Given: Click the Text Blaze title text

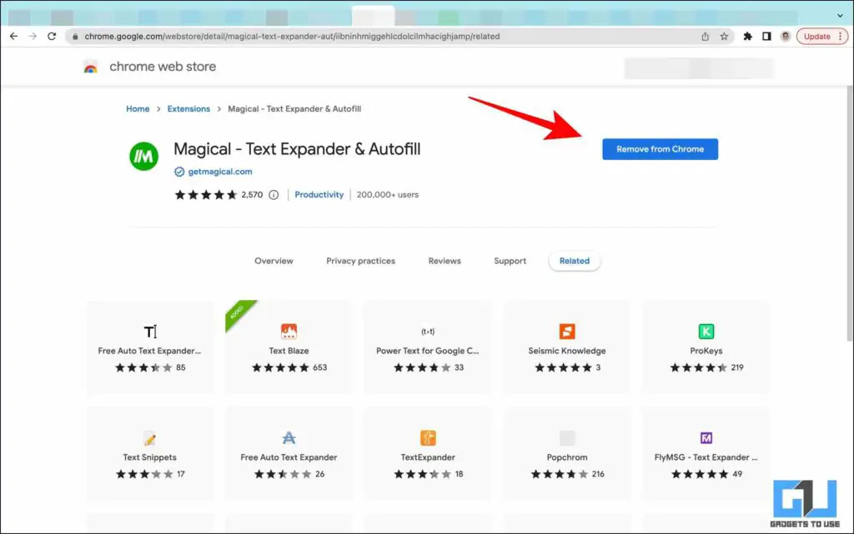Looking at the screenshot, I should 289,351.
